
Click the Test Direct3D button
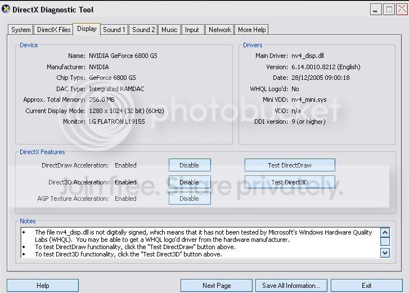290,182
